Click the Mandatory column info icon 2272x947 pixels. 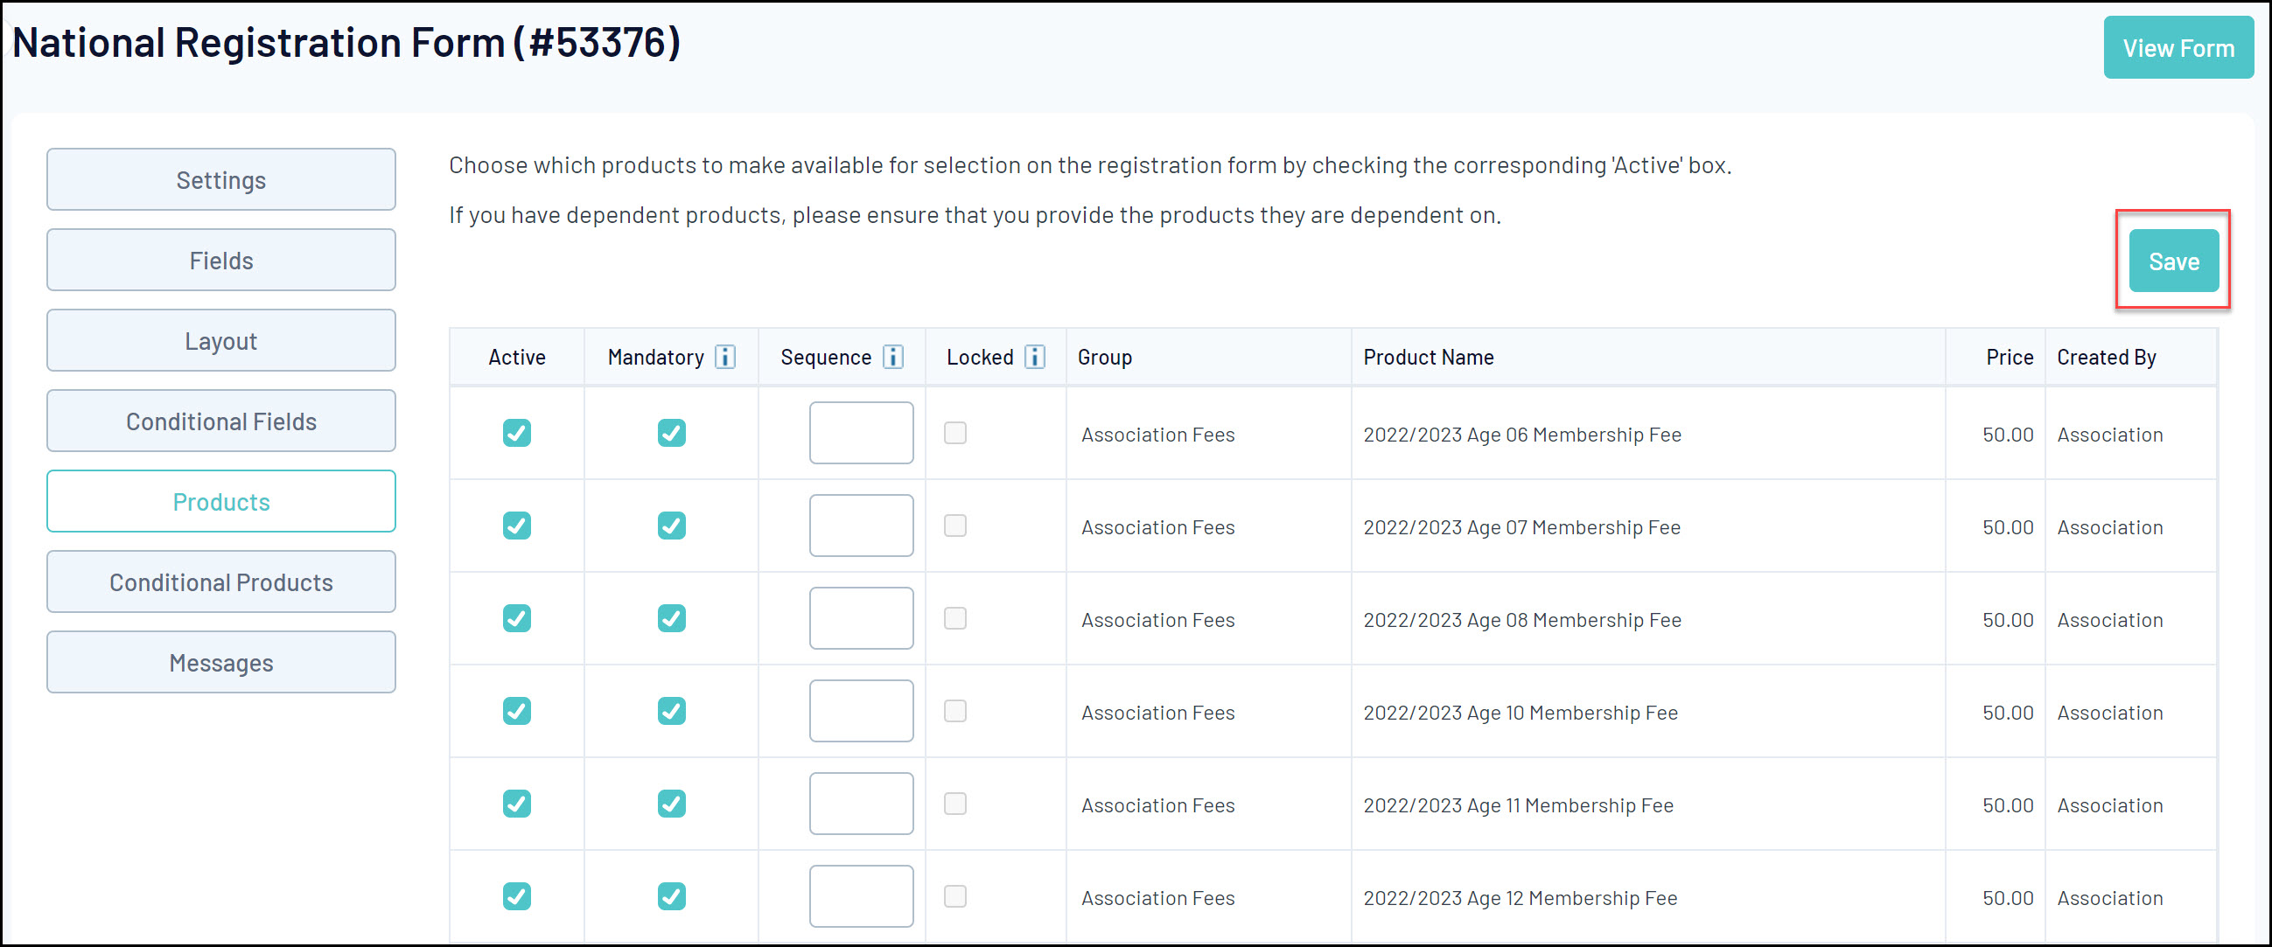[x=724, y=357]
